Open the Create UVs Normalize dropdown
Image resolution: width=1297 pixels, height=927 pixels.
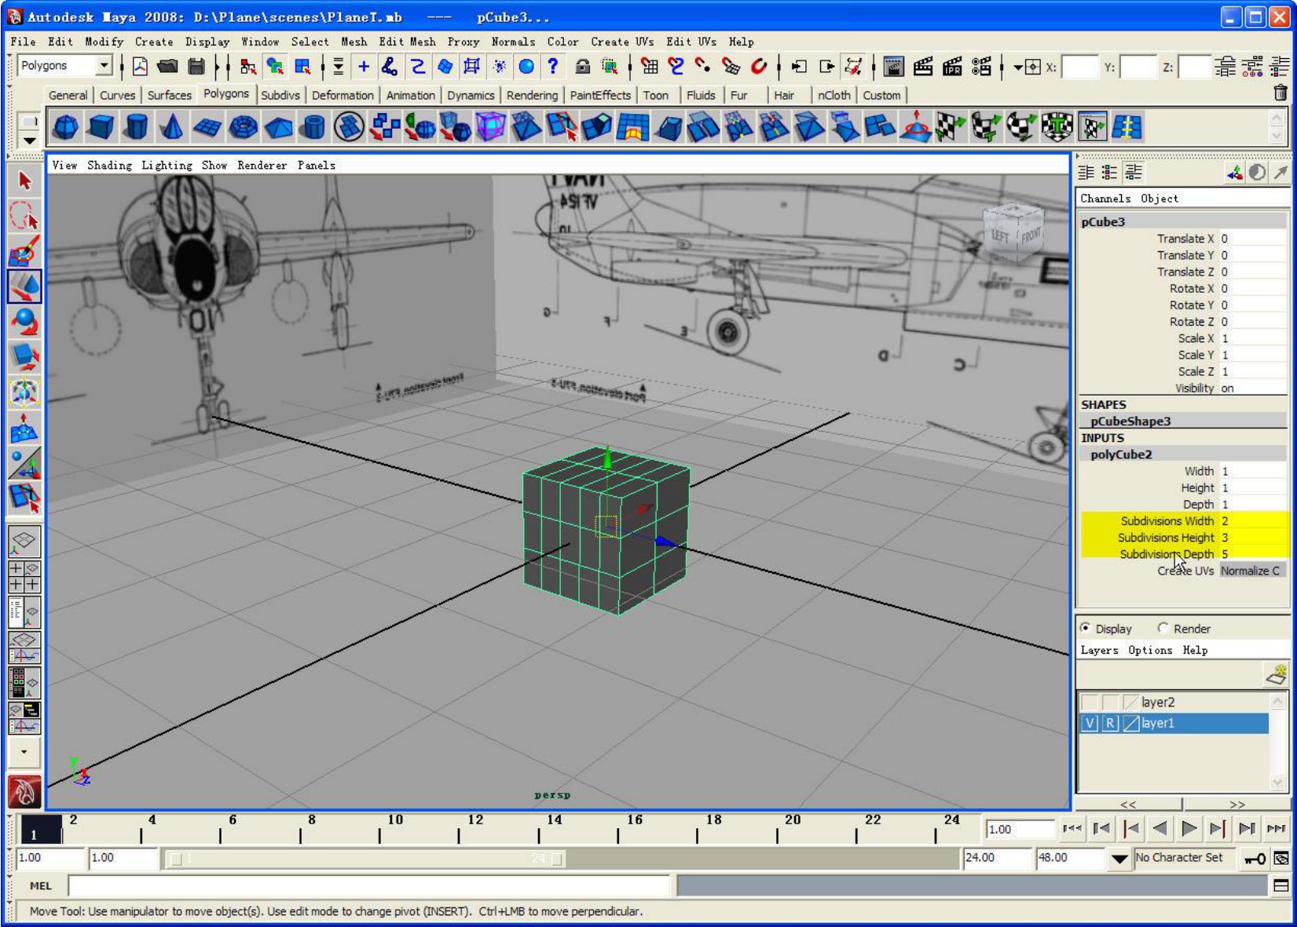point(1252,571)
